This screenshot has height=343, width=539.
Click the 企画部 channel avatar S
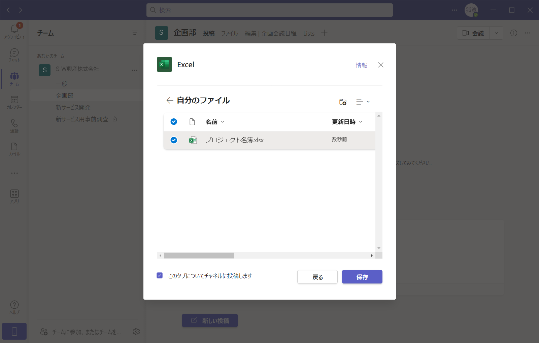click(x=162, y=33)
